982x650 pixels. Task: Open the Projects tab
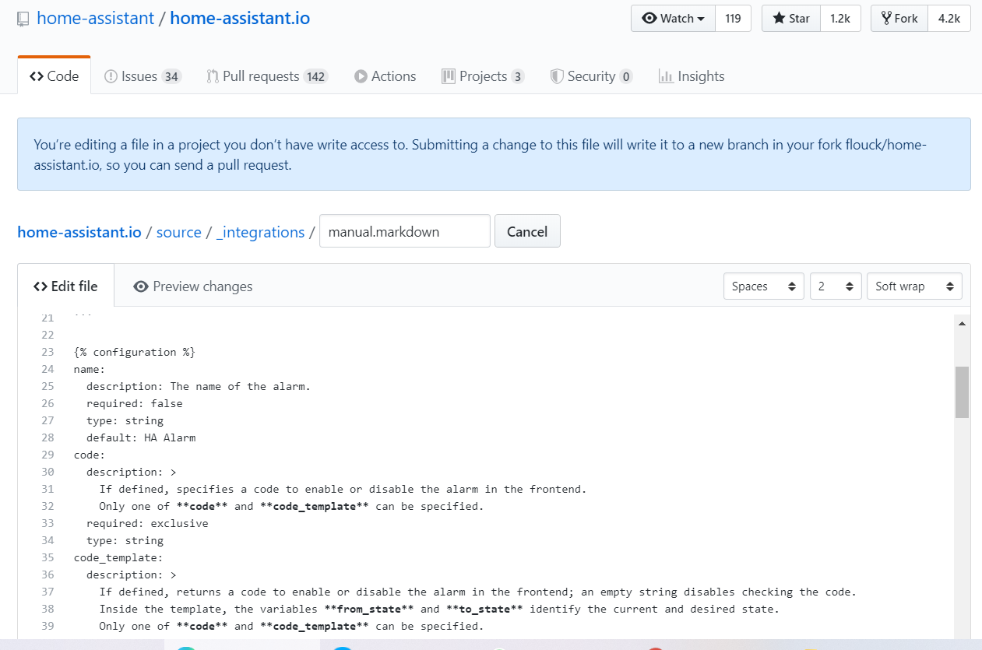coord(483,76)
